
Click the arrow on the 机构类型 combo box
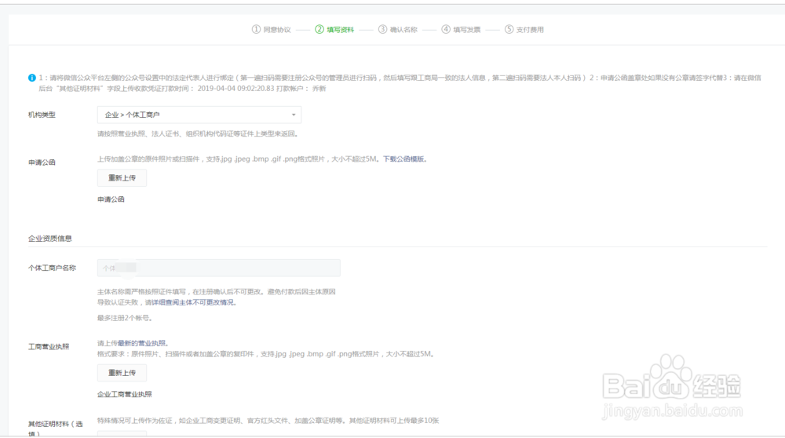click(294, 115)
